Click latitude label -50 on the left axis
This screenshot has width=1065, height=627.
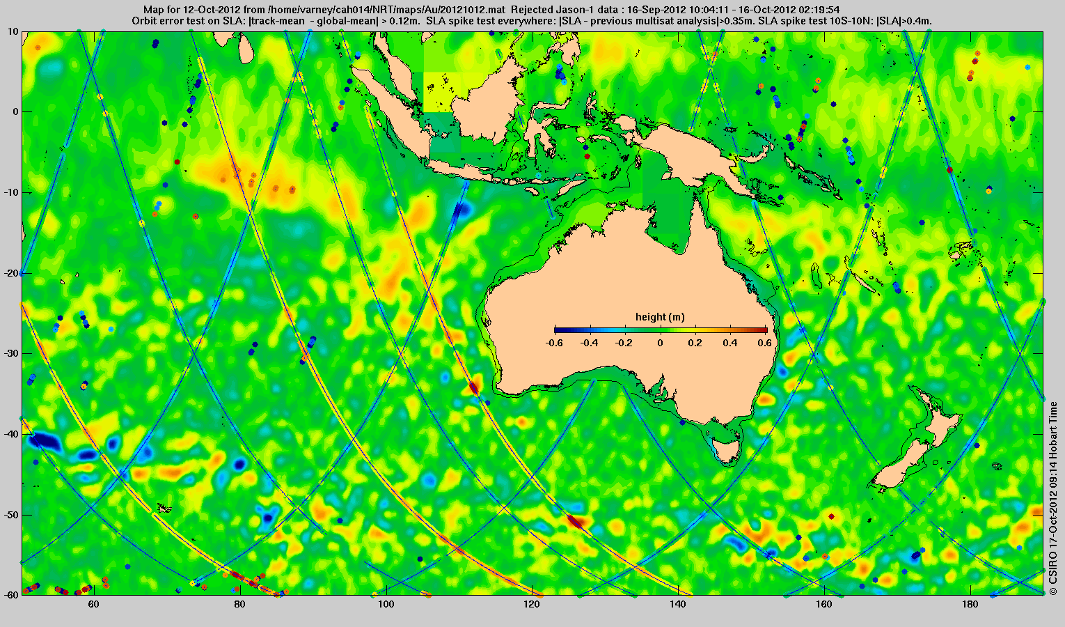11,515
